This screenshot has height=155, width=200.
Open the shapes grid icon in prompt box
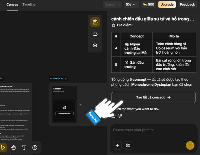[x=128, y=145]
